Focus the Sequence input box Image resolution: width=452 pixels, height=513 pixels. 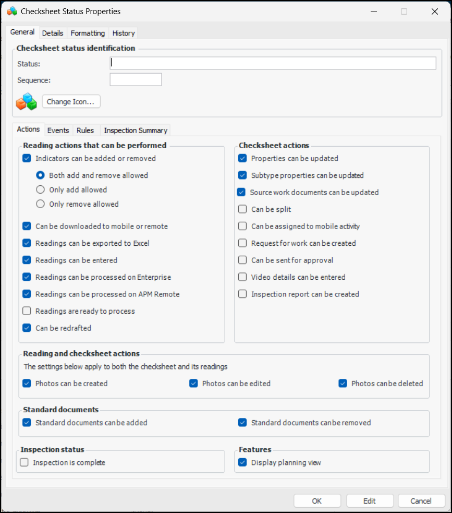(136, 79)
